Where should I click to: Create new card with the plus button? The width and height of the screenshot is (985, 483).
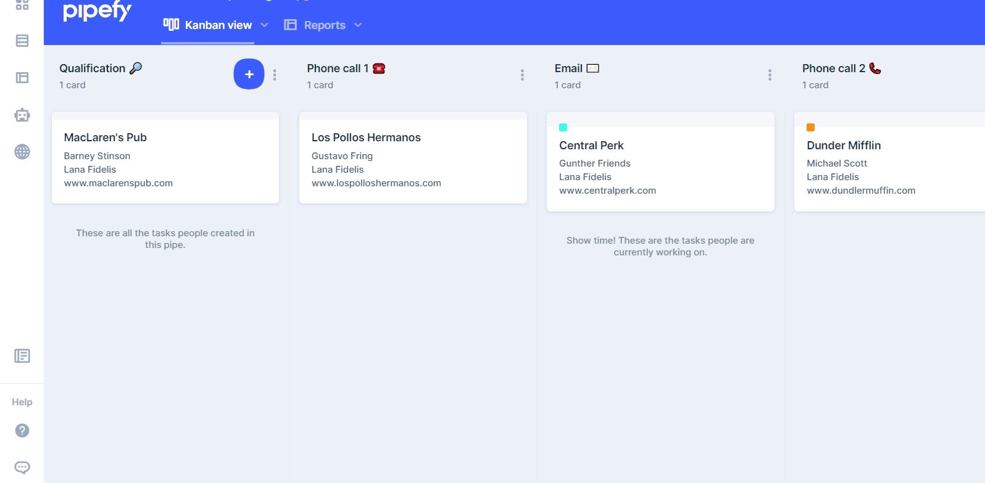pos(249,74)
